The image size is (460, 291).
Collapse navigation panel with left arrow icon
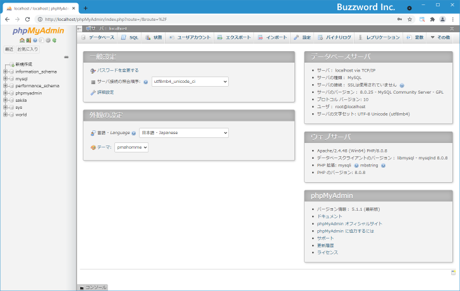click(80, 28)
